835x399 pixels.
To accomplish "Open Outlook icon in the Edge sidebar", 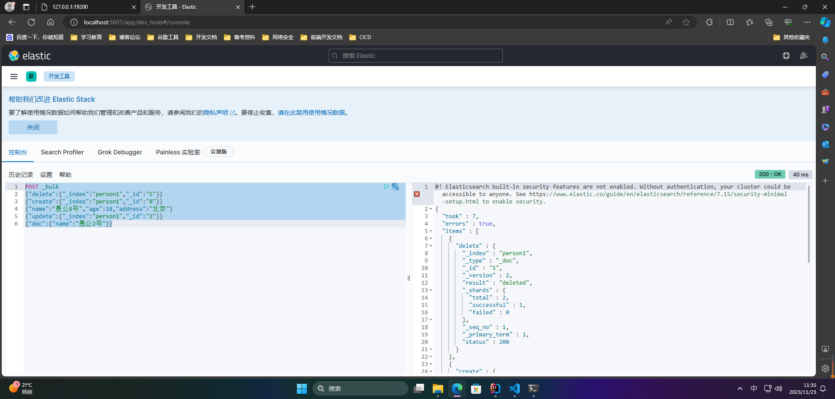I will click(825, 144).
